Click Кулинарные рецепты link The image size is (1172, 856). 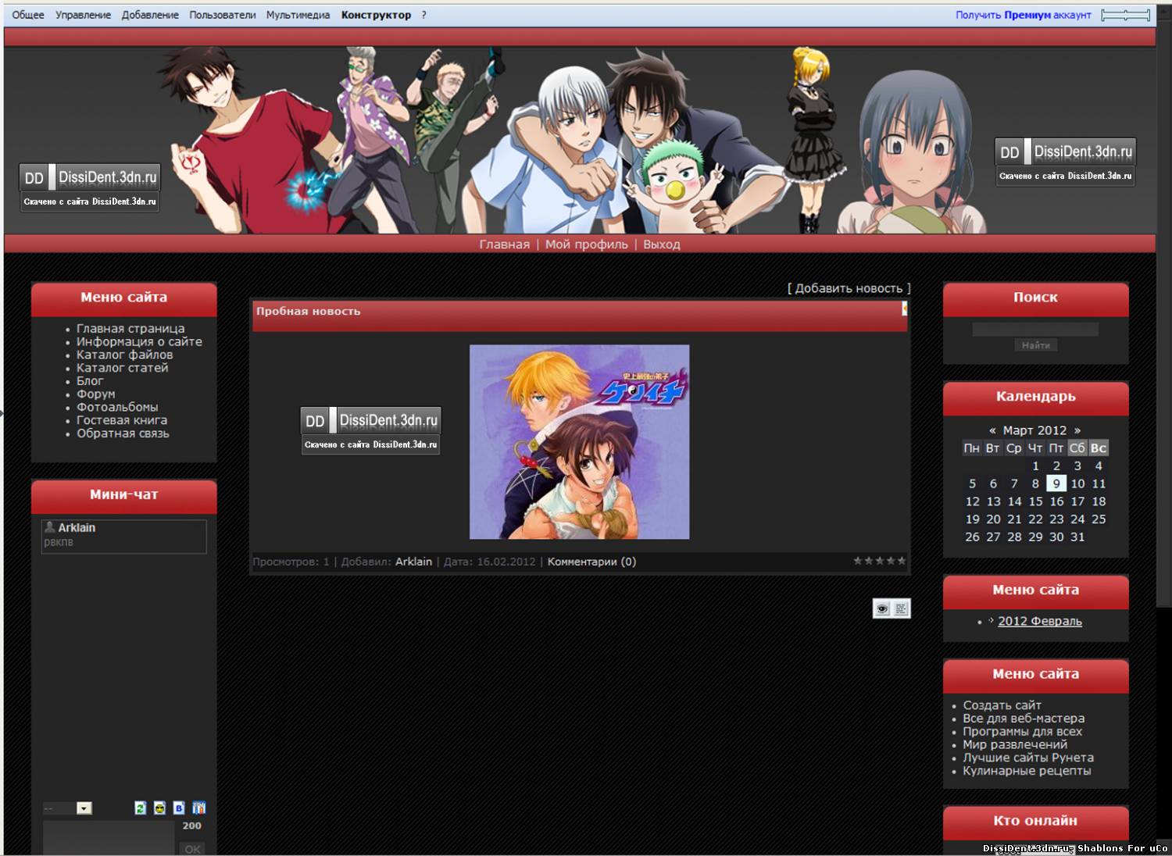tap(1027, 771)
